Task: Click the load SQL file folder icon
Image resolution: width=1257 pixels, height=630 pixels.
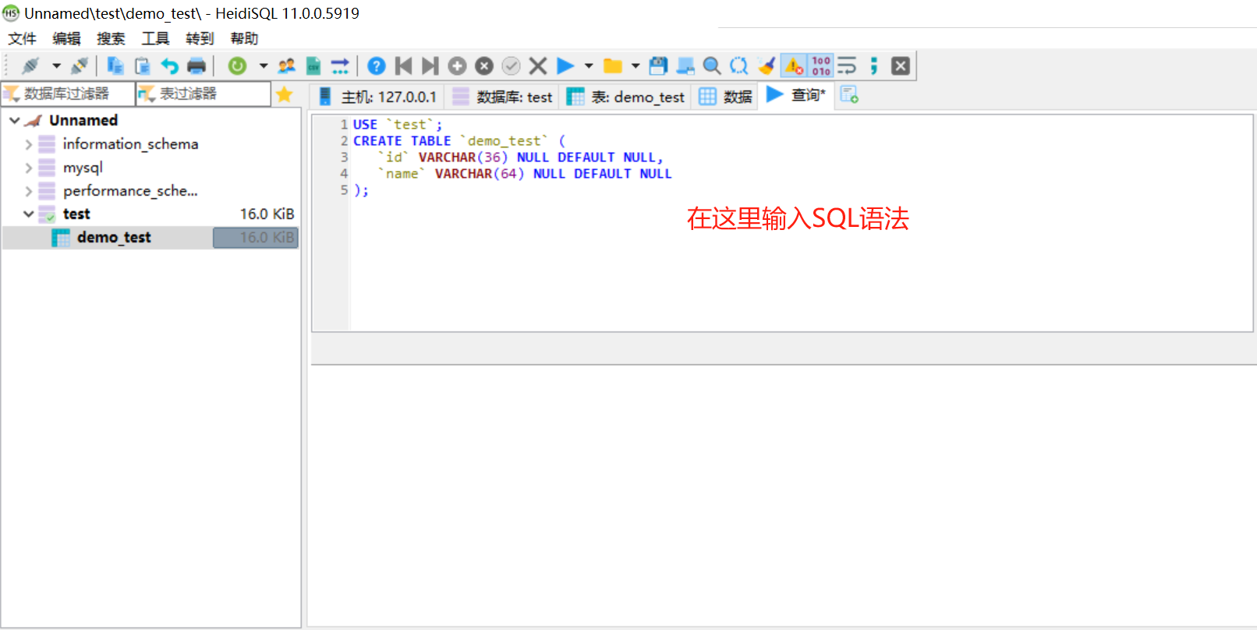Action: (x=613, y=66)
